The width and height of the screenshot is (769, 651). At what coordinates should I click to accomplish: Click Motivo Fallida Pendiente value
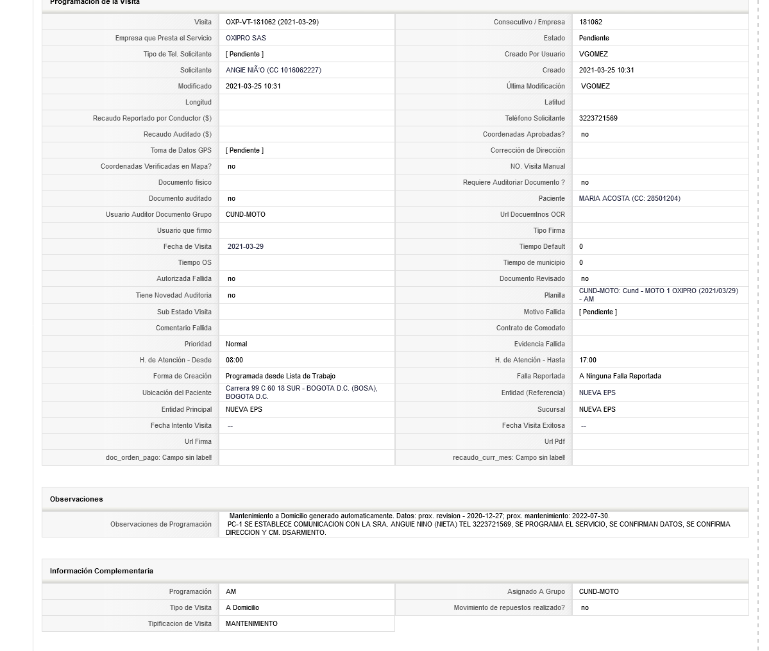pyautogui.click(x=598, y=312)
